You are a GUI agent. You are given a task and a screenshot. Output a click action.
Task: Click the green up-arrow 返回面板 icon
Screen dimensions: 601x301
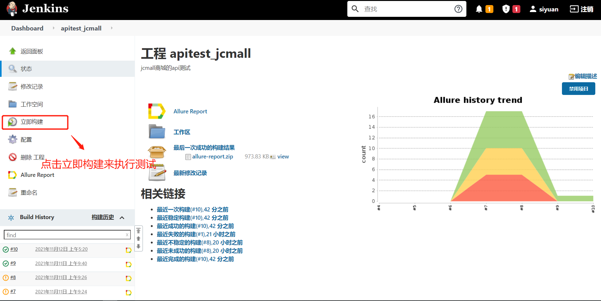click(13, 51)
